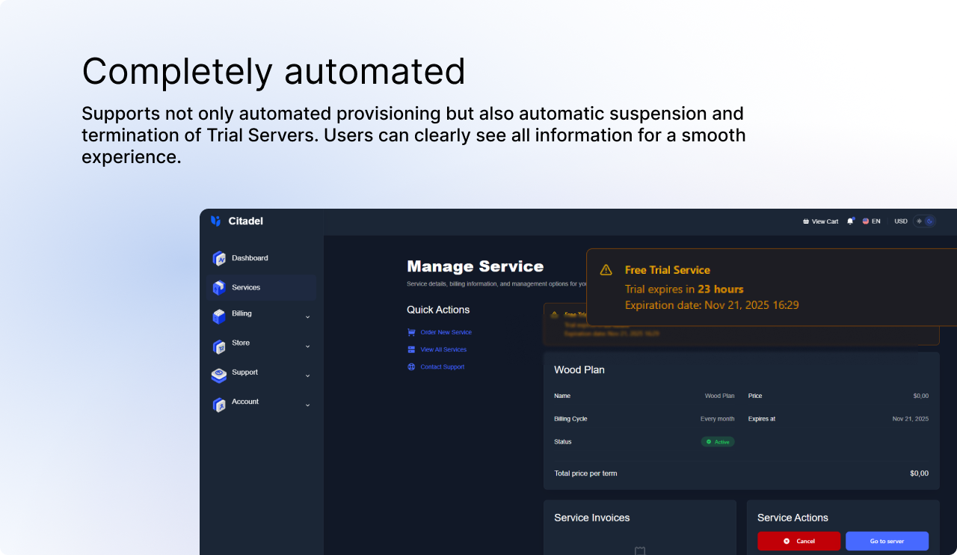Open the USD currency selector
Viewport: 957px width, 555px height.
click(x=901, y=221)
